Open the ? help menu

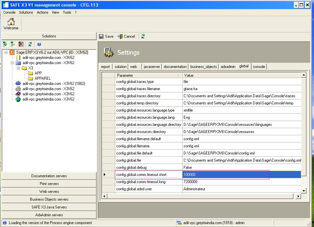76,12
